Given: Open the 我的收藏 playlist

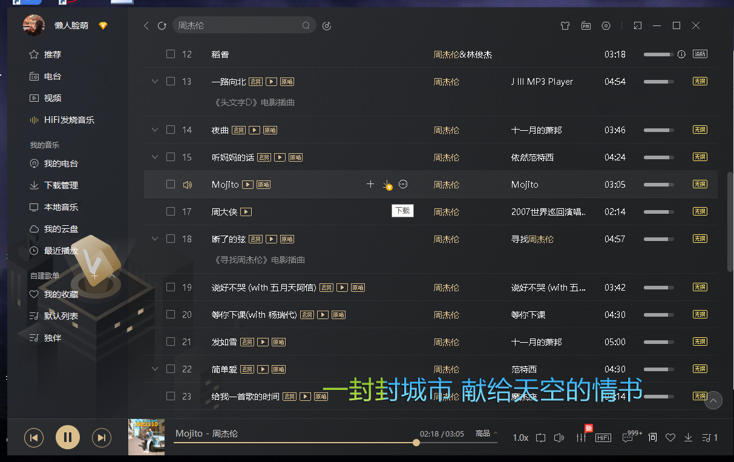Looking at the screenshot, I should pyautogui.click(x=54, y=294).
